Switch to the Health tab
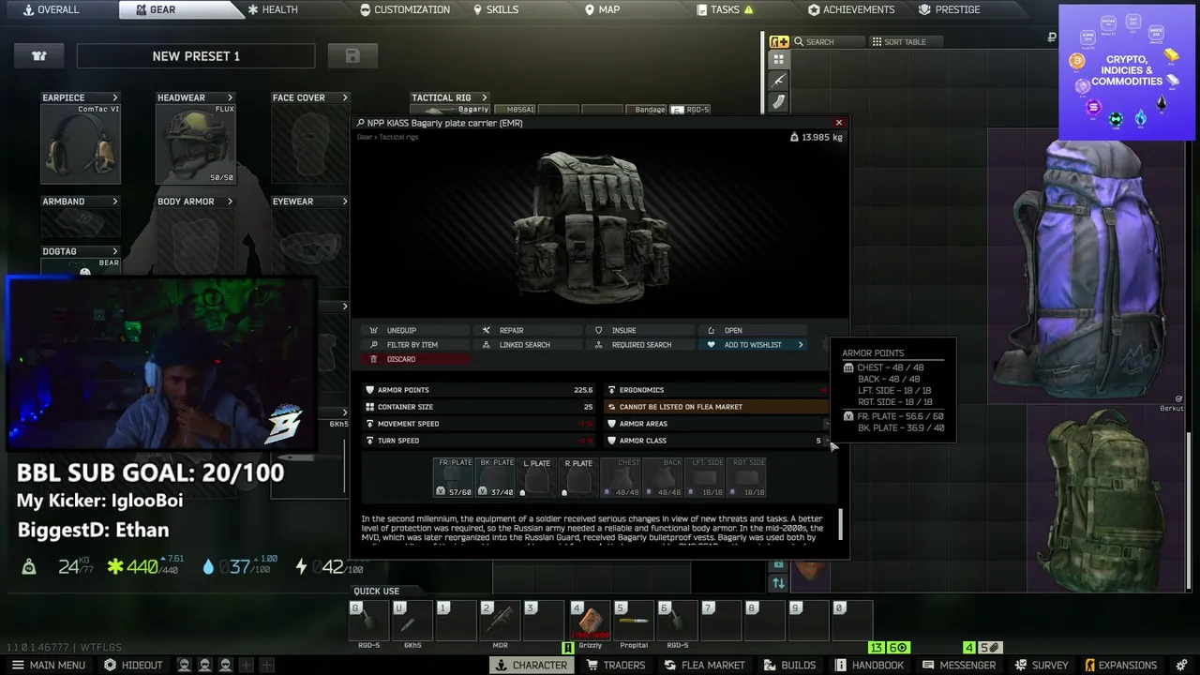This screenshot has width=1200, height=675. point(272,9)
